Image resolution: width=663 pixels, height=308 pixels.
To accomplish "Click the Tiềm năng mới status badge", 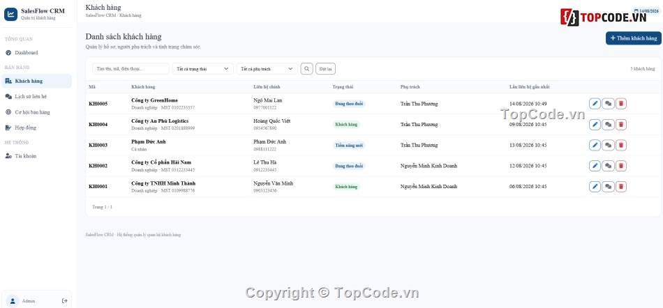I will pos(349,145).
